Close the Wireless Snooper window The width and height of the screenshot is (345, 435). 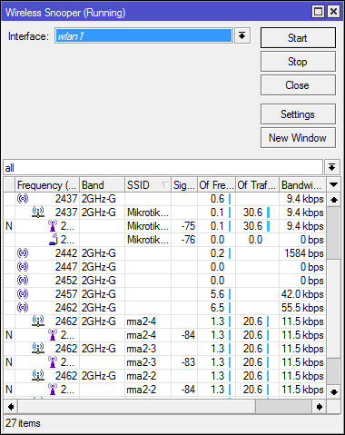tap(333, 12)
